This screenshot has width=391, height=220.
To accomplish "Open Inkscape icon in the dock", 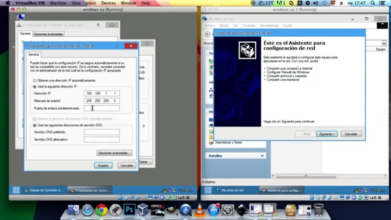I will [x=242, y=210].
